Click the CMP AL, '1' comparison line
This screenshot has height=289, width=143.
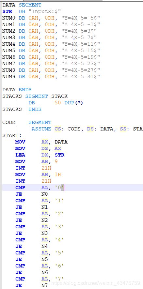[40, 201]
